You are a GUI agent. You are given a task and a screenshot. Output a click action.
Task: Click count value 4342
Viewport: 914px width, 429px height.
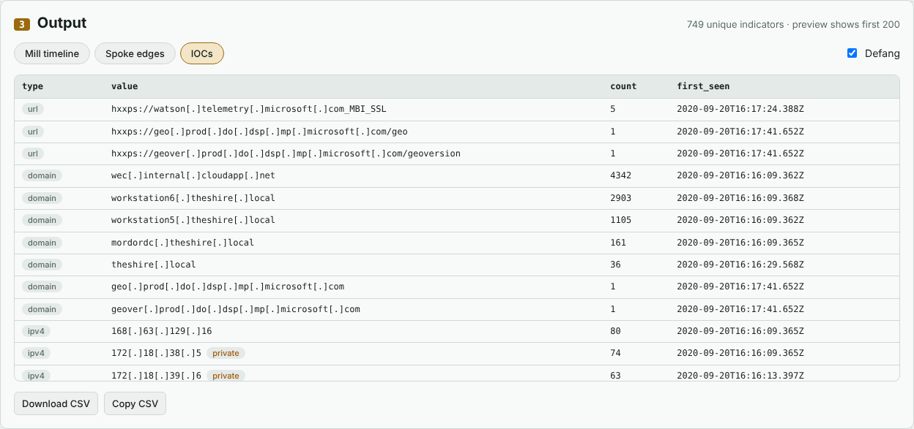[x=620, y=176]
